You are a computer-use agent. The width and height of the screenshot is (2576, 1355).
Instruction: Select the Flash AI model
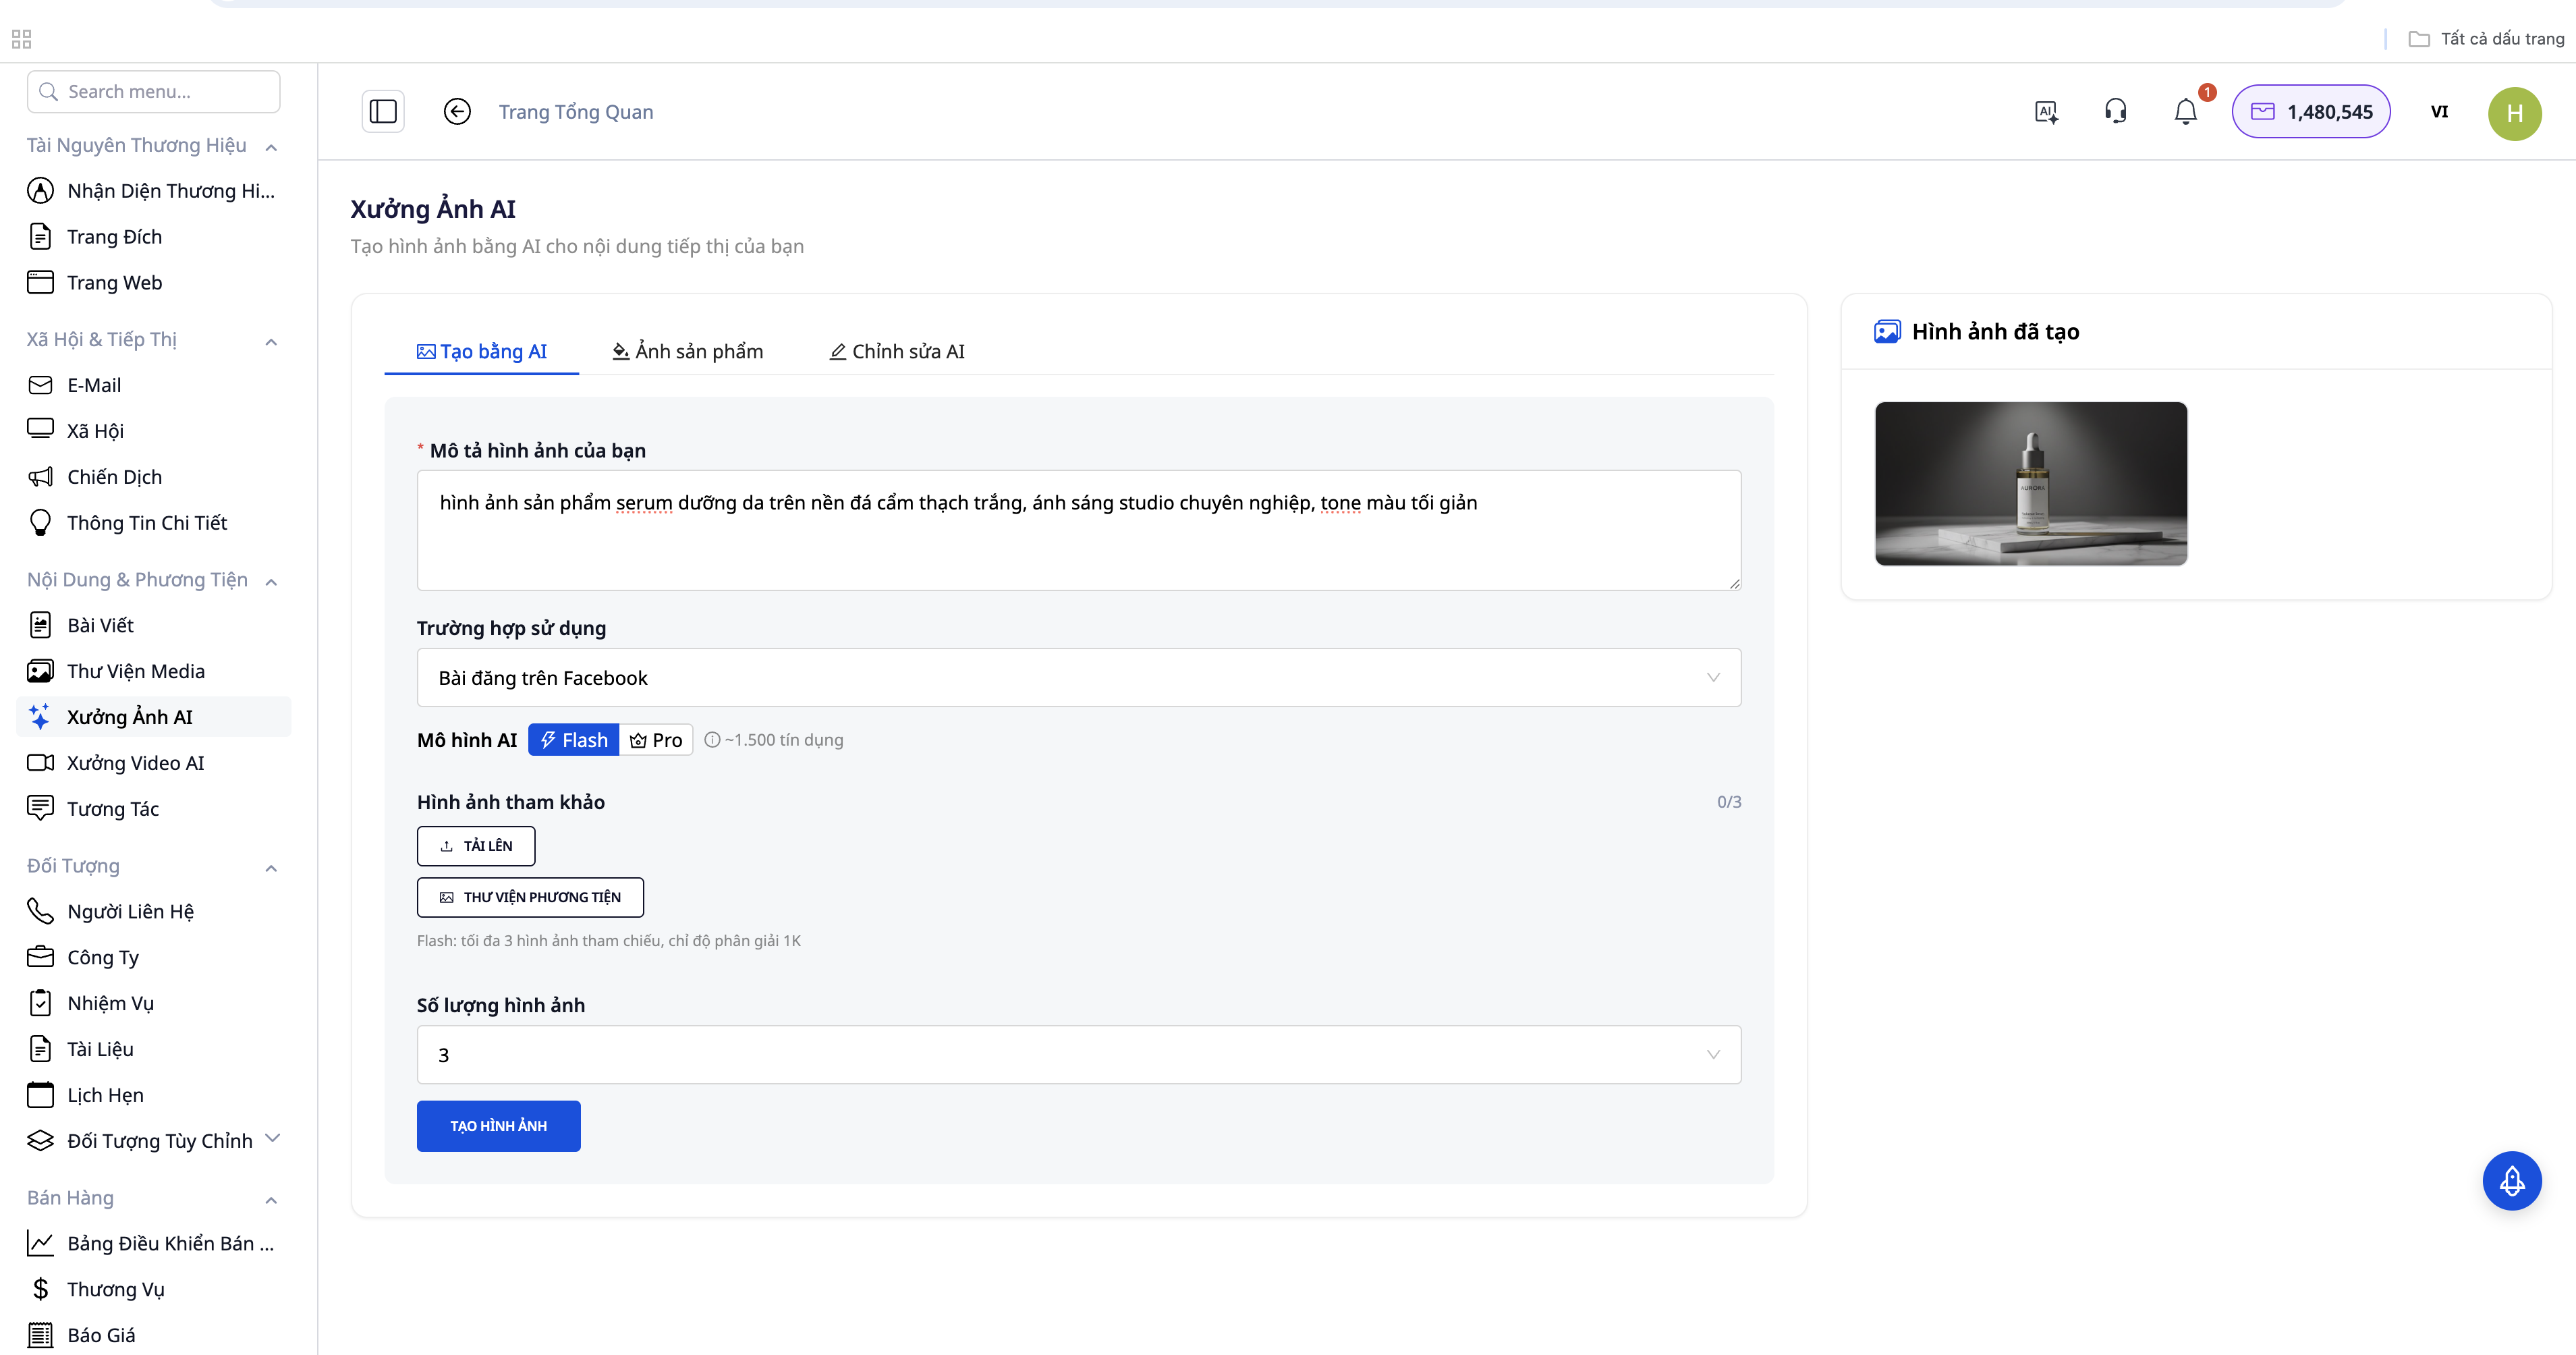(x=574, y=740)
